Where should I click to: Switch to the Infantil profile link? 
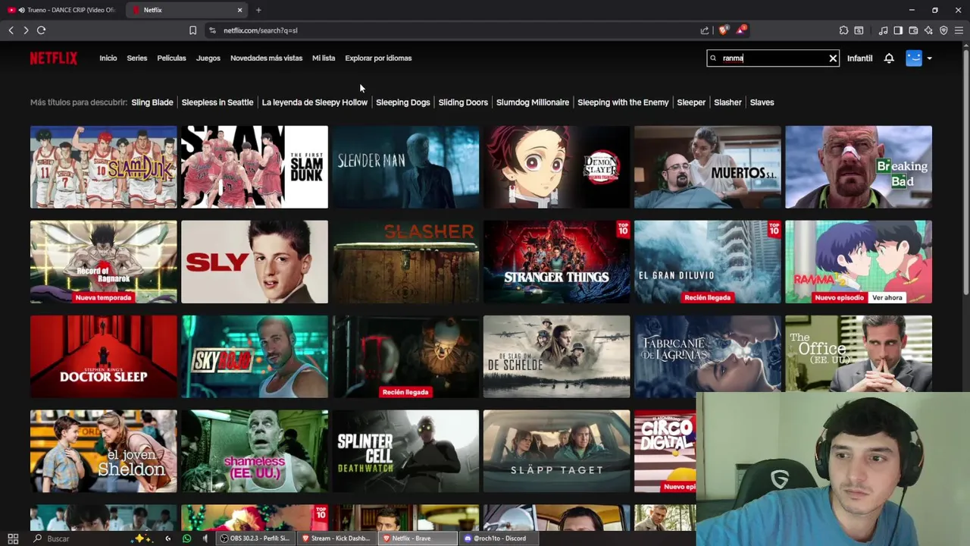tap(859, 58)
